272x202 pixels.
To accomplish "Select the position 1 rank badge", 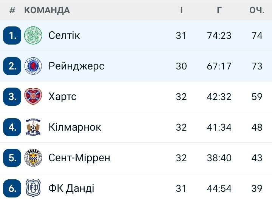I will pos(12,35).
